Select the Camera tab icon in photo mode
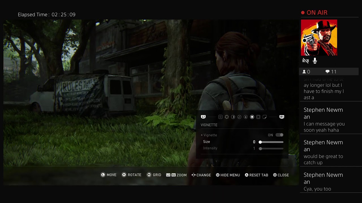The height and width of the screenshot is (203, 362). point(220,117)
